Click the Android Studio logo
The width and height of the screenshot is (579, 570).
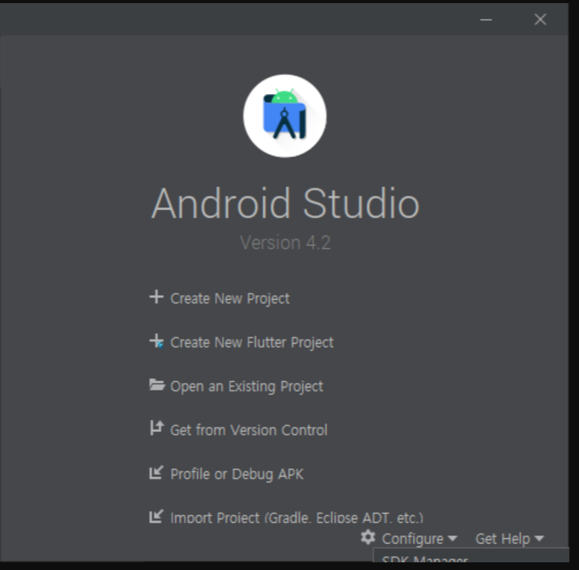pos(284,116)
